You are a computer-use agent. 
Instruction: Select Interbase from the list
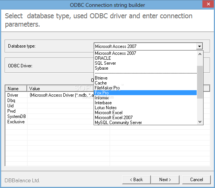pyautogui.click(x=145, y=103)
